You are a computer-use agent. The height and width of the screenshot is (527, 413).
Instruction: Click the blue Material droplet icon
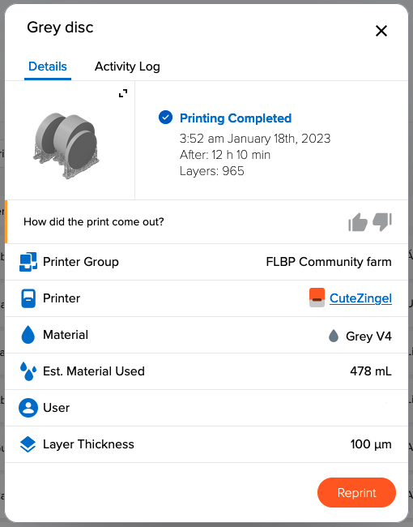pos(28,335)
